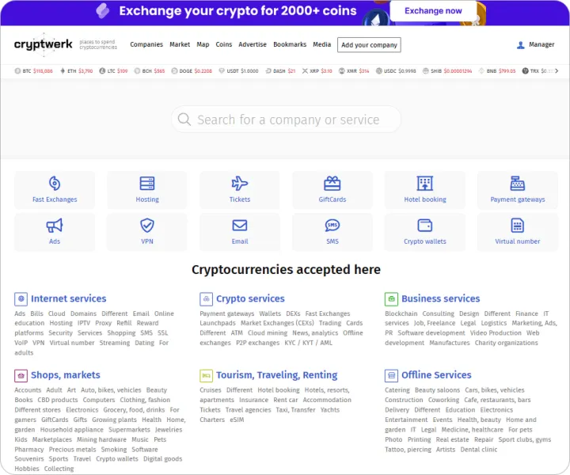Open the Charity organizations link
Image resolution: width=570 pixels, height=475 pixels.
[x=506, y=343]
